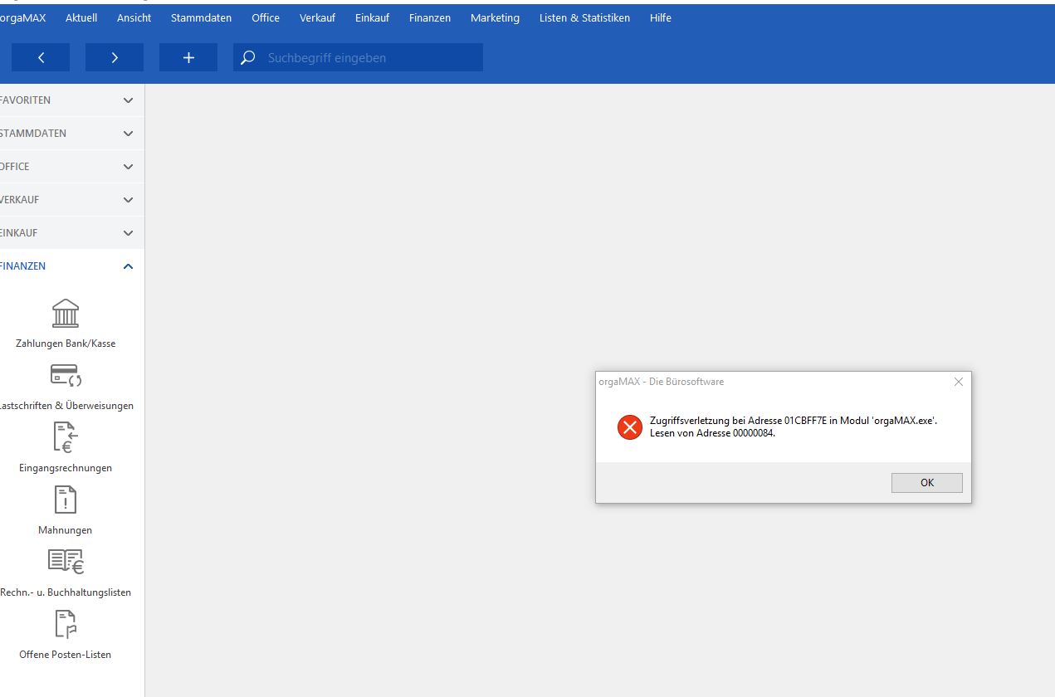
Task: Open the Finanzen menu in menu bar
Action: coord(430,17)
